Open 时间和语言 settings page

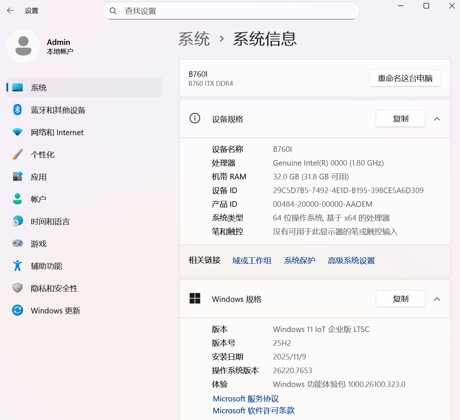(50, 222)
